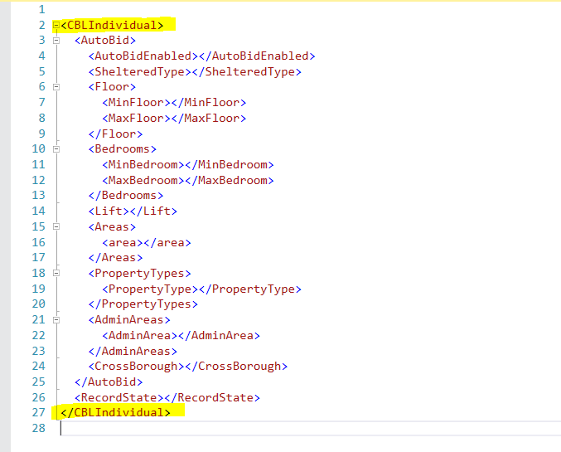The image size is (561, 452).
Task: Collapse the AutoBid element fold marker
Action: pyautogui.click(x=56, y=41)
